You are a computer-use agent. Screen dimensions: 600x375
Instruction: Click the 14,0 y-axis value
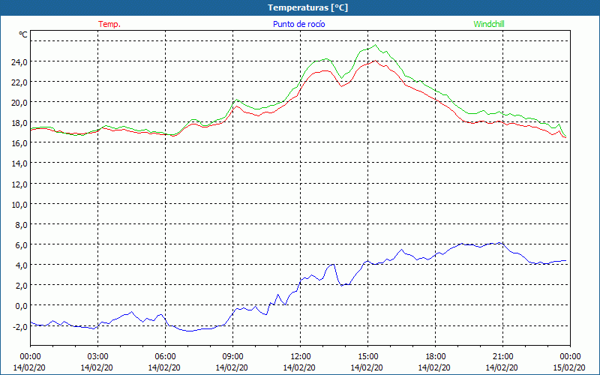click(19, 163)
